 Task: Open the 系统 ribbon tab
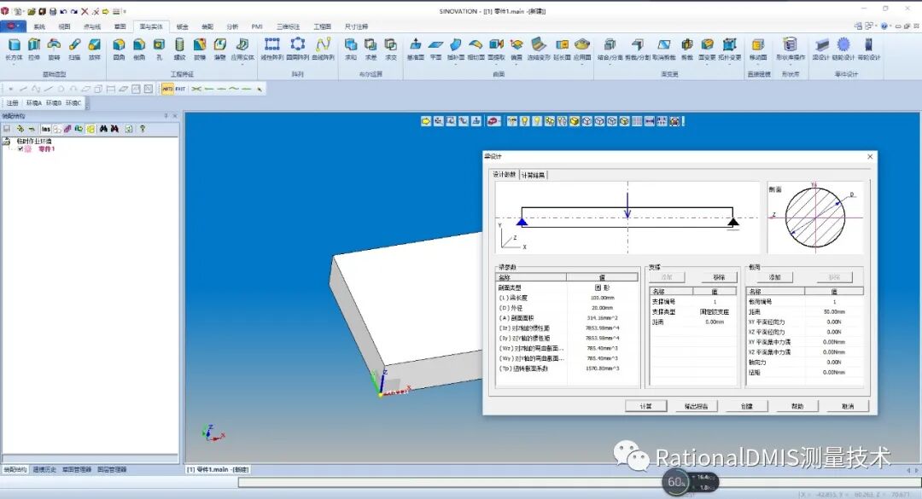coord(39,26)
